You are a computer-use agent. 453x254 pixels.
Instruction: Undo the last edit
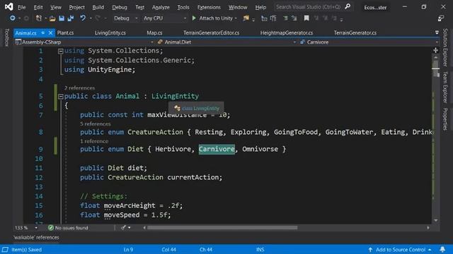coord(83,18)
